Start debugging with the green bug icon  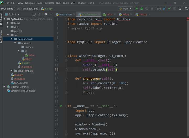[x=142, y=9]
